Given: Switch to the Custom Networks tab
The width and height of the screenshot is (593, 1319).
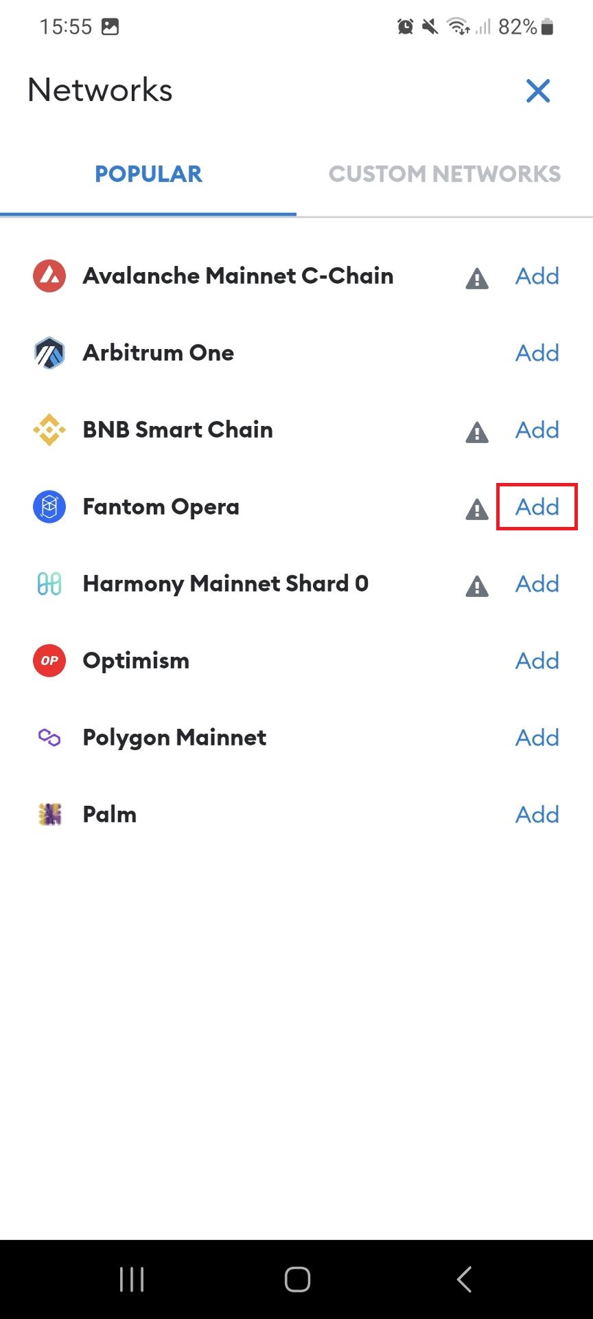Looking at the screenshot, I should (445, 174).
